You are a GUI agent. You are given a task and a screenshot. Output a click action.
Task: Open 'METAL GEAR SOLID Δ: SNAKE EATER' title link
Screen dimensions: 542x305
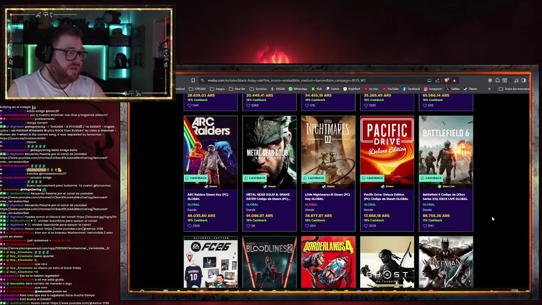(x=268, y=197)
